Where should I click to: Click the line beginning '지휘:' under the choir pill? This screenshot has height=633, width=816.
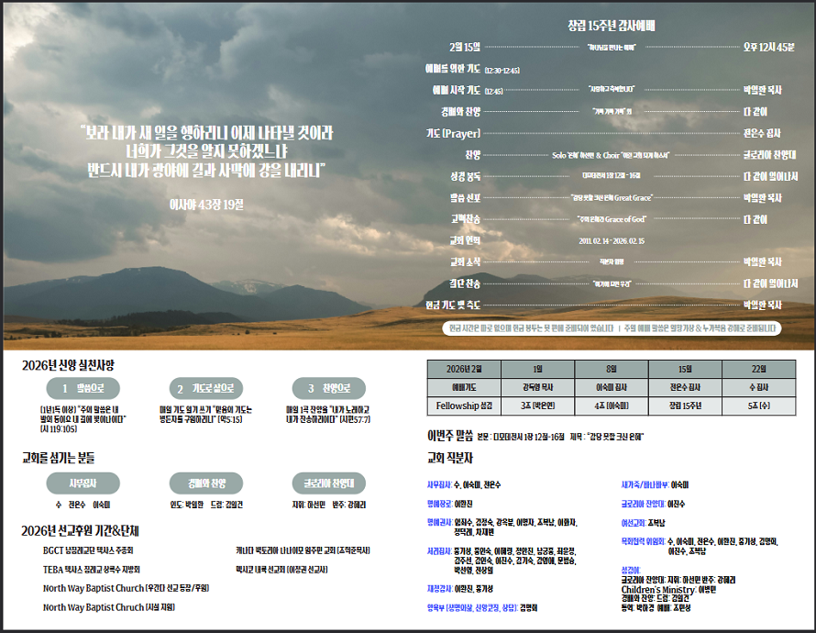pos(329,505)
